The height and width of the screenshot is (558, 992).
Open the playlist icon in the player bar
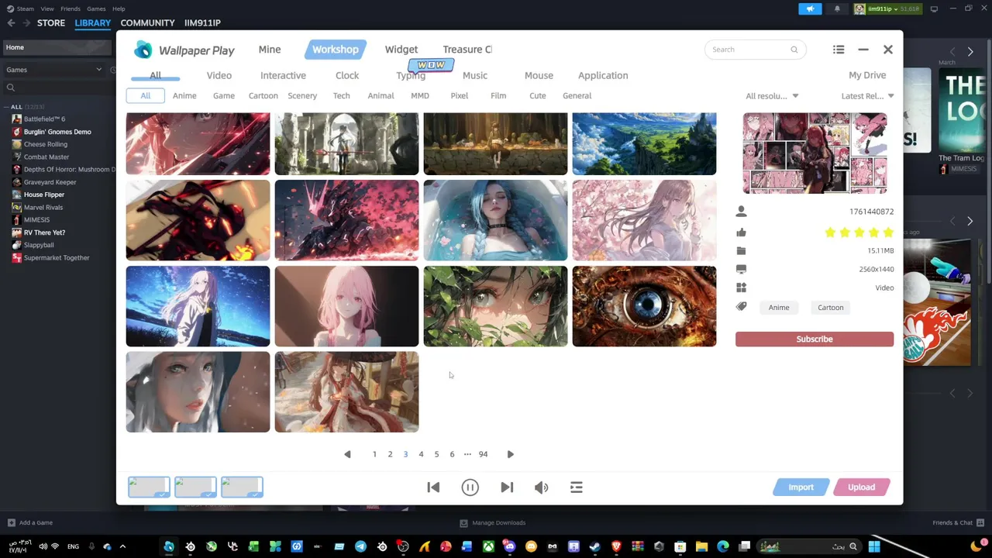(x=577, y=487)
